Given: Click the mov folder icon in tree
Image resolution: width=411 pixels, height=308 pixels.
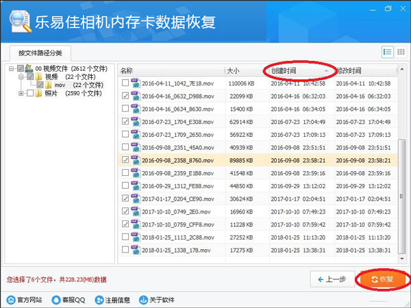Looking at the screenshot, I should pyautogui.click(x=48, y=85).
